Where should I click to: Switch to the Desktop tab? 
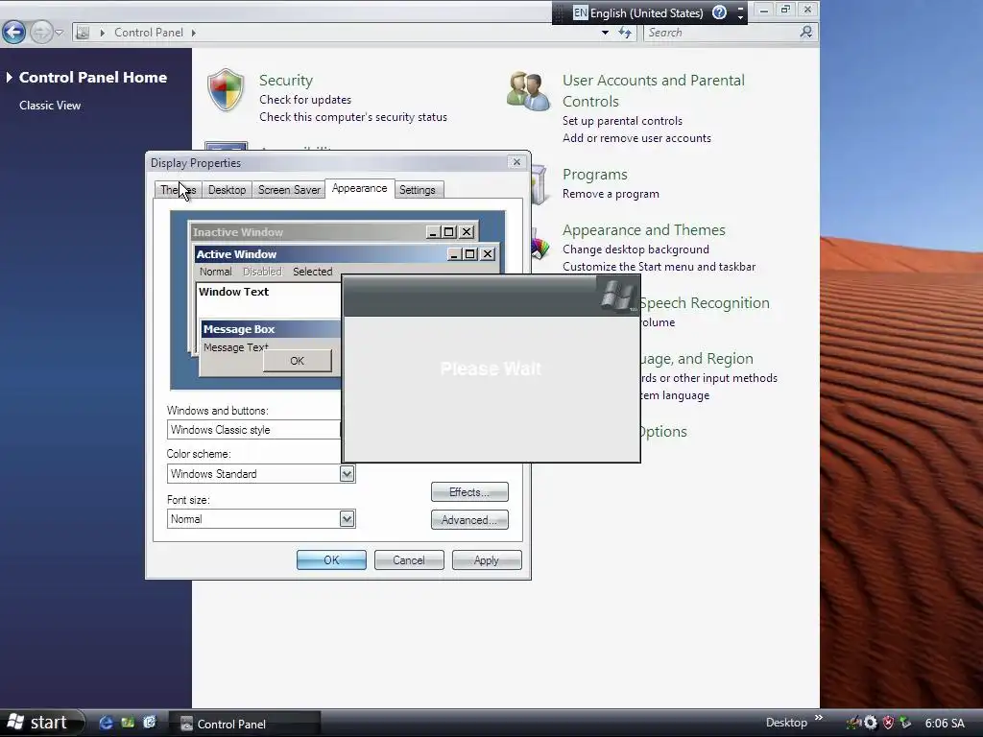click(x=227, y=190)
